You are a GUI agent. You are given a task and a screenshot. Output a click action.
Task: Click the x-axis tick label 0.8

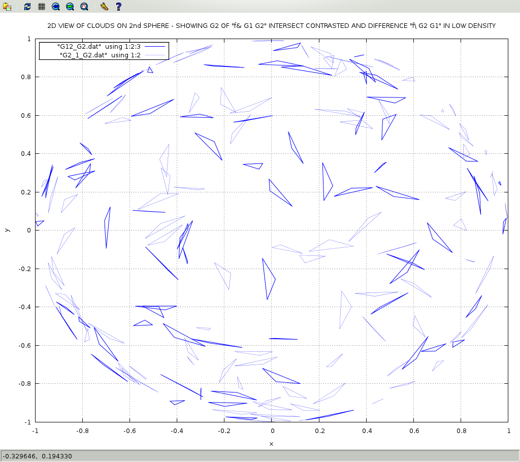[461, 431]
